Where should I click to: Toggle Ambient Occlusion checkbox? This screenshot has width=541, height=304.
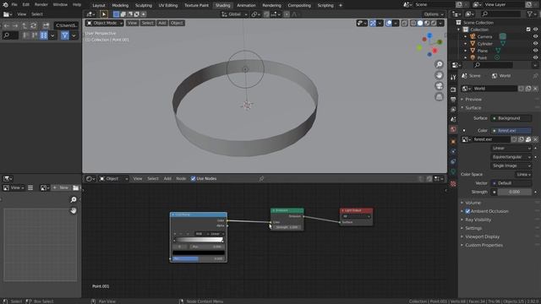pyautogui.click(x=467, y=211)
